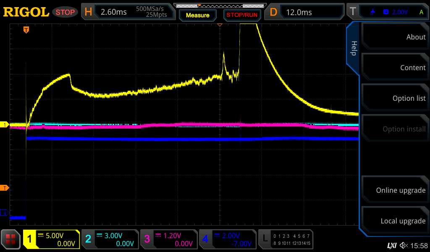Open horizontal timebase 2.60ms settings
Screen dimensions: 430x252
[x=129, y=12]
